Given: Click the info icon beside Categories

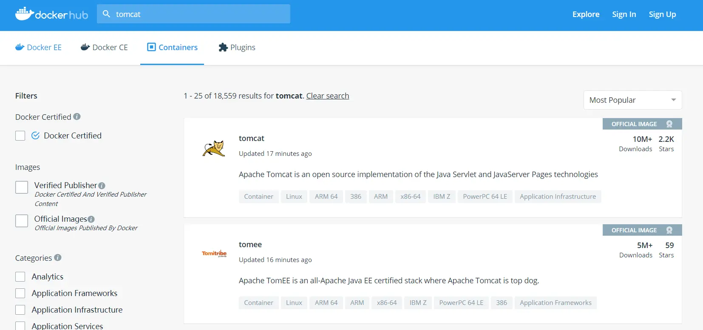Looking at the screenshot, I should coord(58,257).
